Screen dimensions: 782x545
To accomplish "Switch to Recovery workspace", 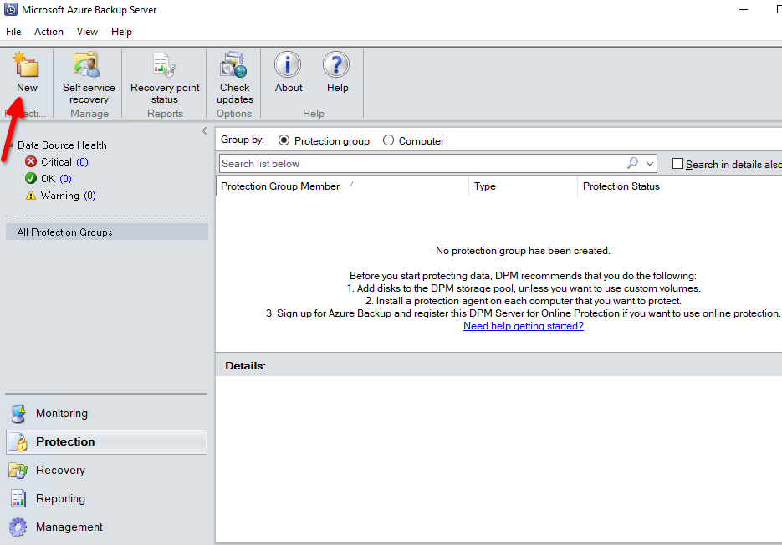I will point(107,471).
